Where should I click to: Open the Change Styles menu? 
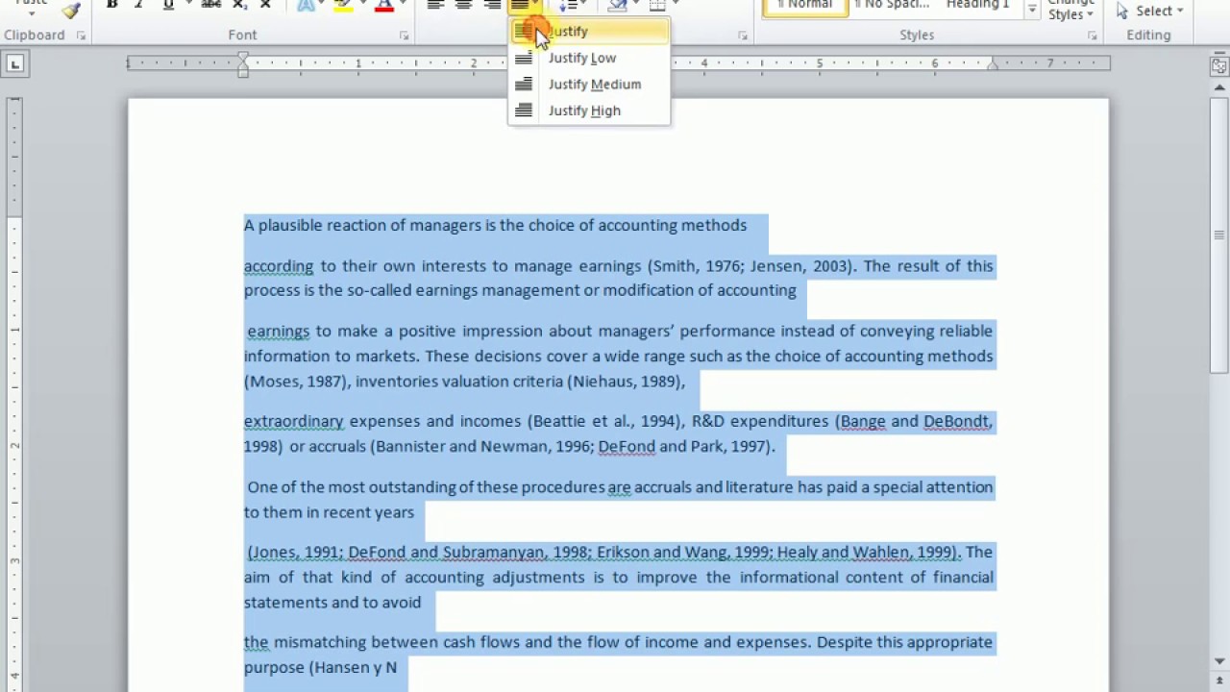(1070, 11)
